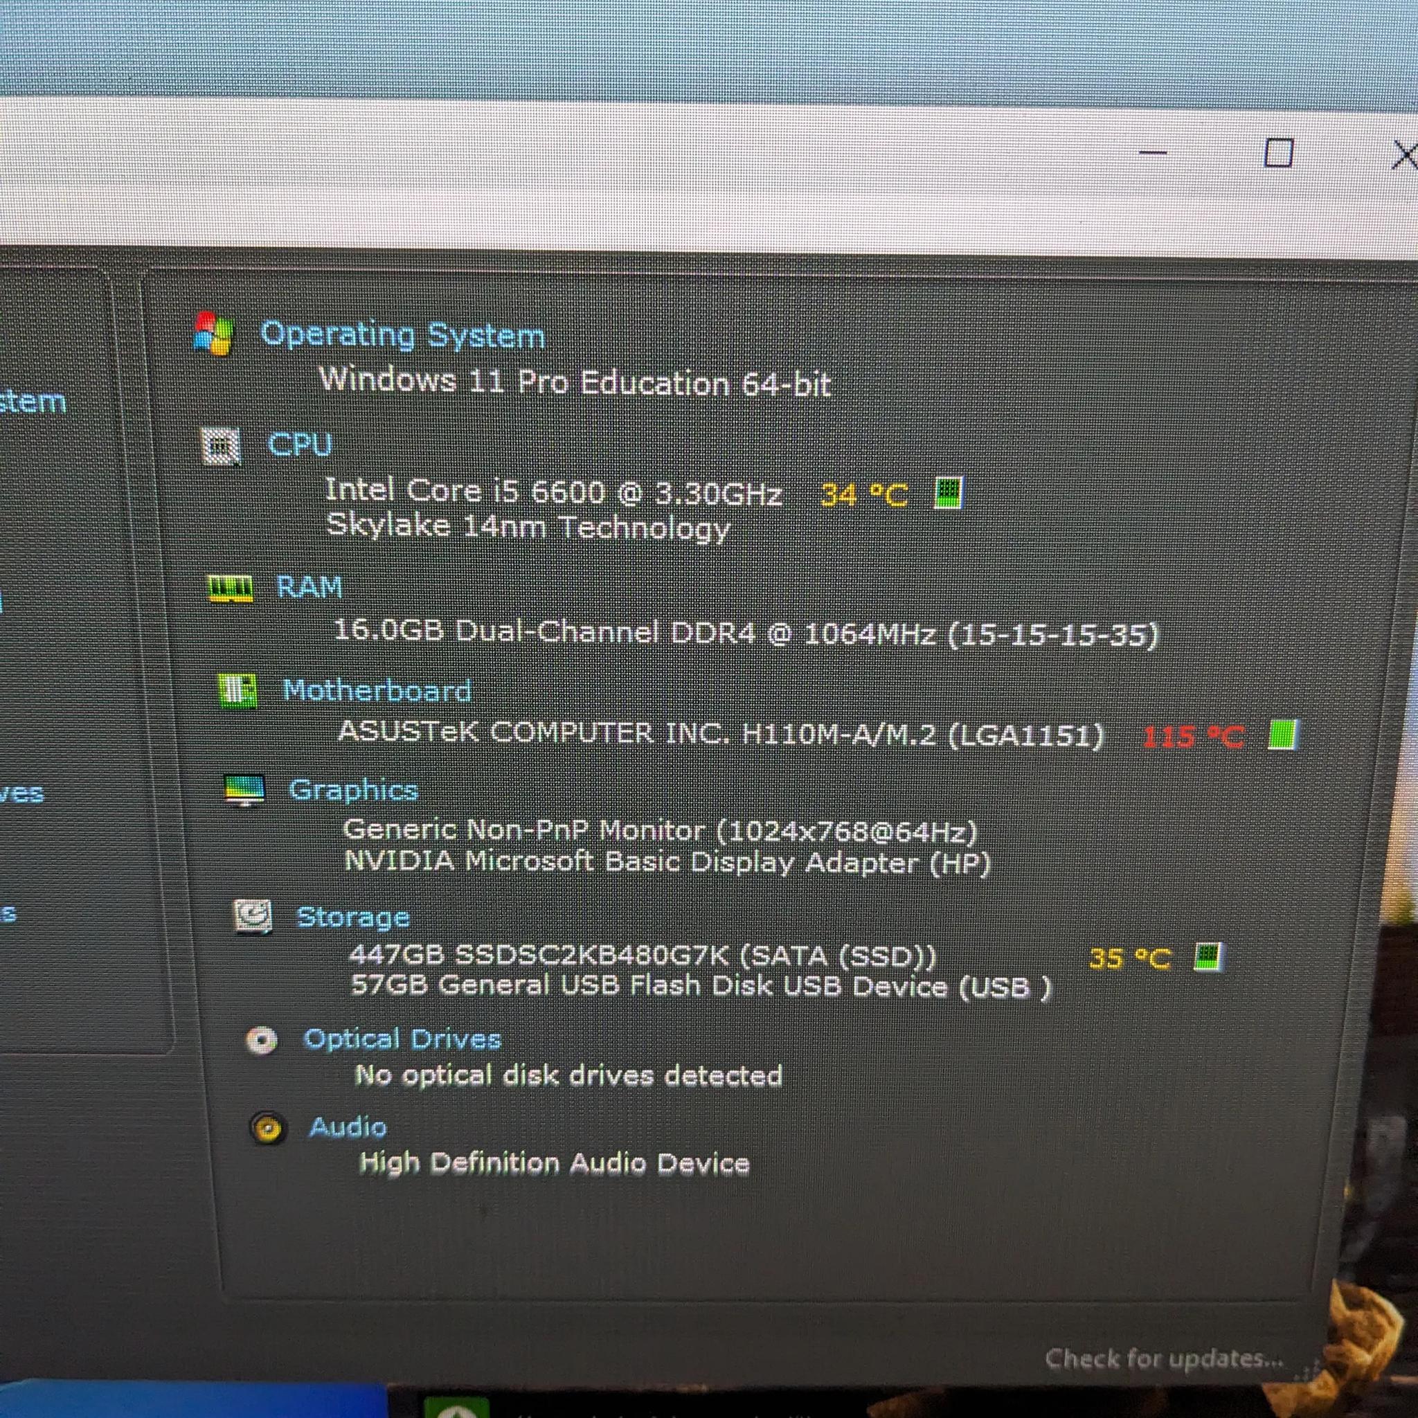Open the Storage section heading
The image size is (1418, 1418).
(x=353, y=917)
